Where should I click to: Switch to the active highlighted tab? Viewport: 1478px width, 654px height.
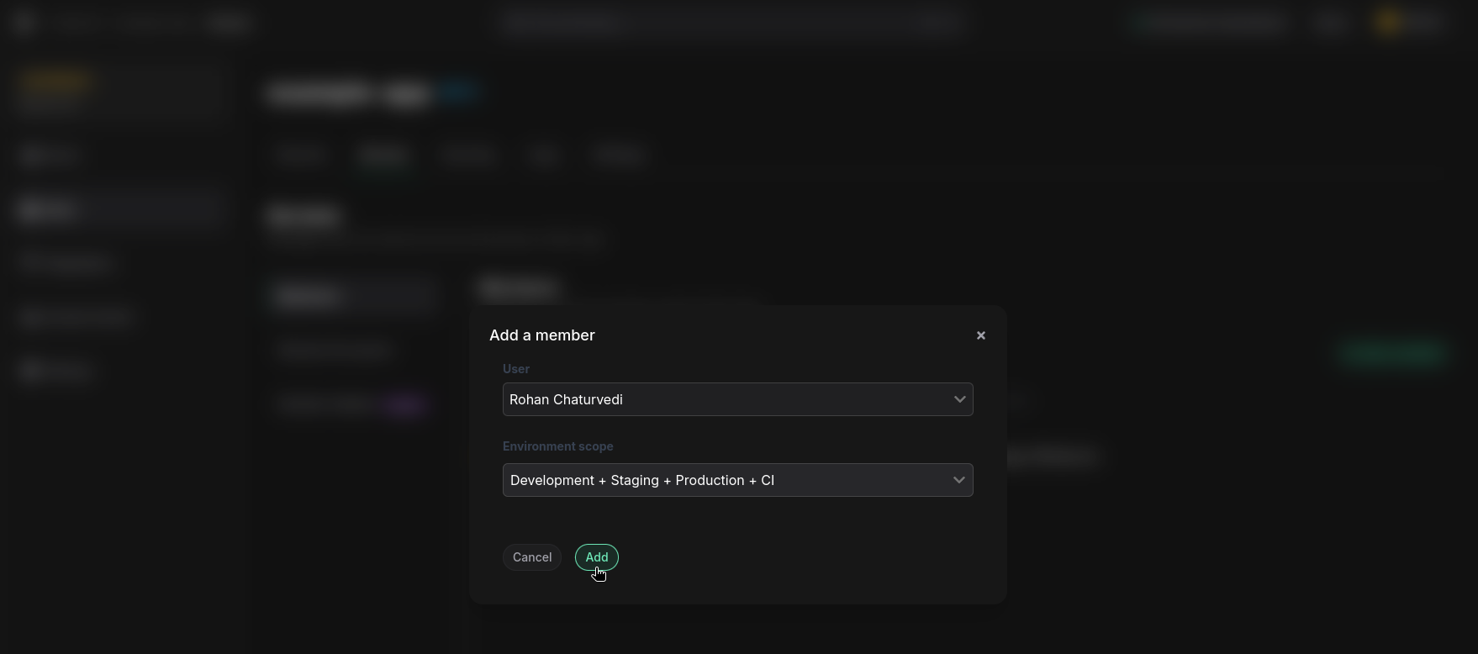pyautogui.click(x=383, y=155)
